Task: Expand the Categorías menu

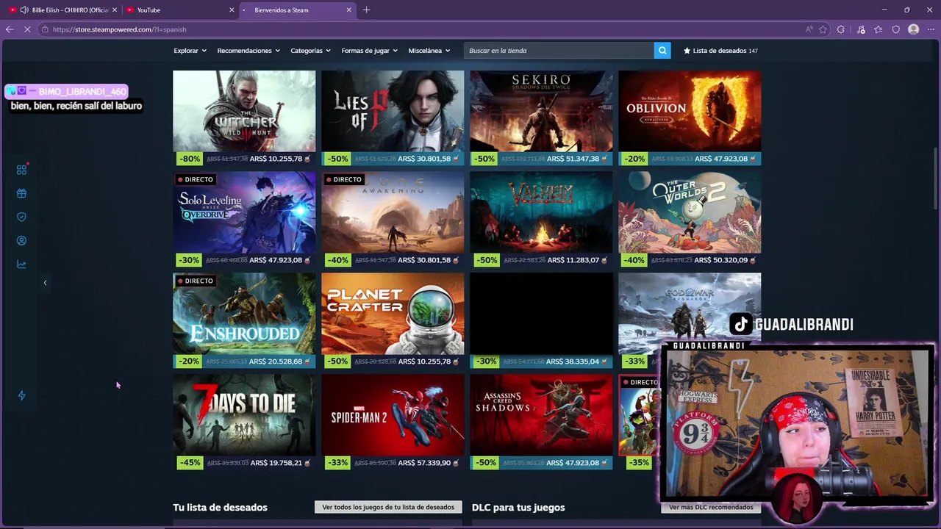Action: pos(310,51)
